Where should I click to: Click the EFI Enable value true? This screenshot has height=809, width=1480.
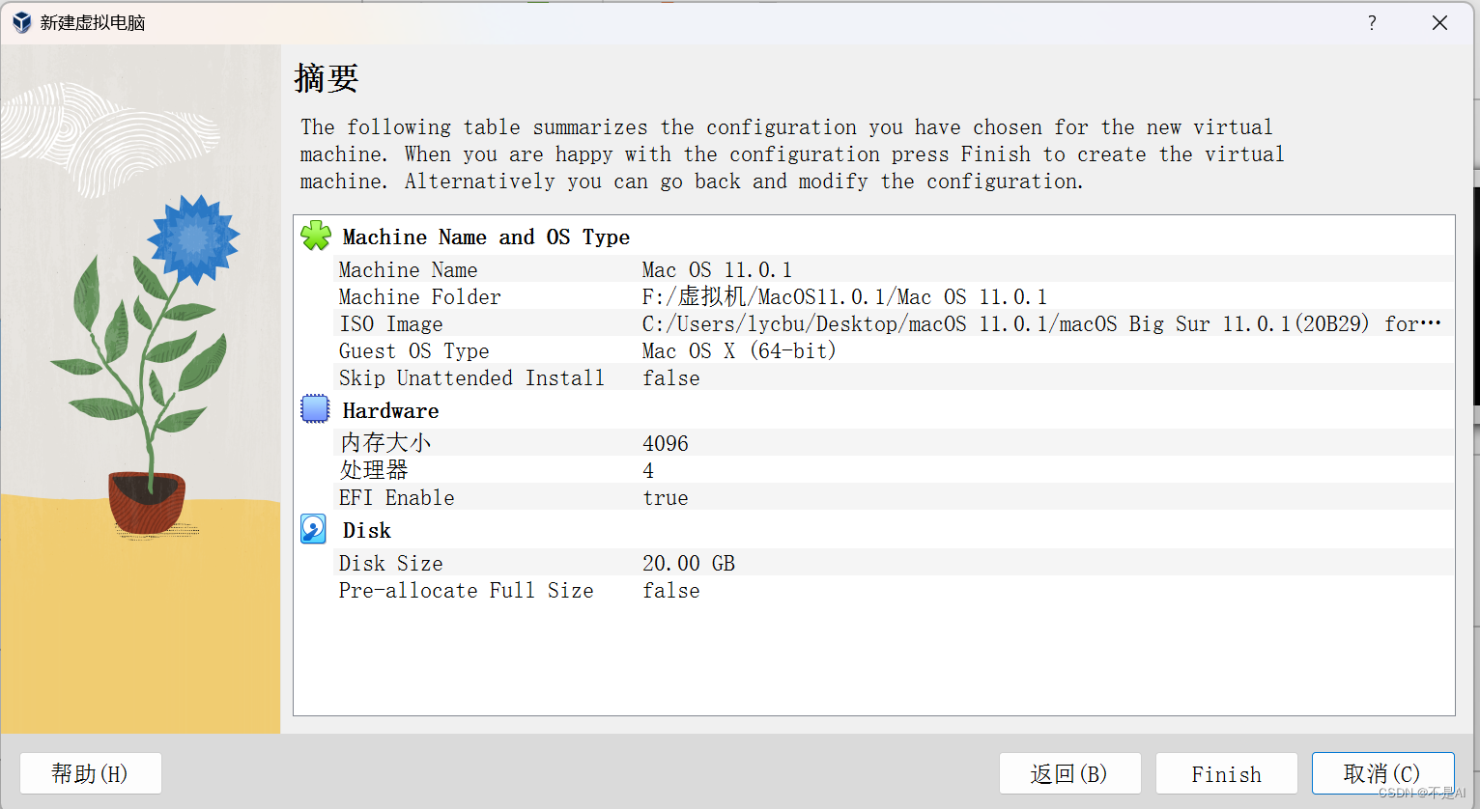[x=666, y=498]
